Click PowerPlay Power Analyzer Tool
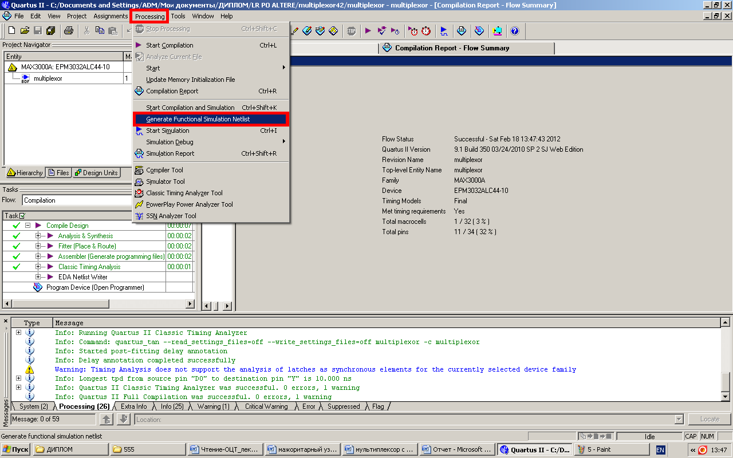The height and width of the screenshot is (458, 733). coord(211,204)
